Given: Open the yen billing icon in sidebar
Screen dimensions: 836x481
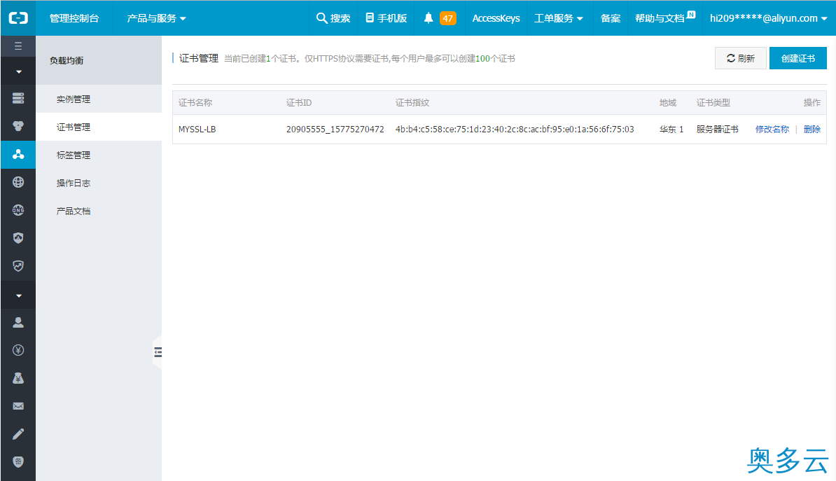Looking at the screenshot, I should (18, 350).
